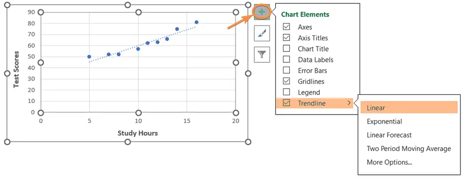
Task: Disable the Gridlines checkbox
Action: pos(286,81)
